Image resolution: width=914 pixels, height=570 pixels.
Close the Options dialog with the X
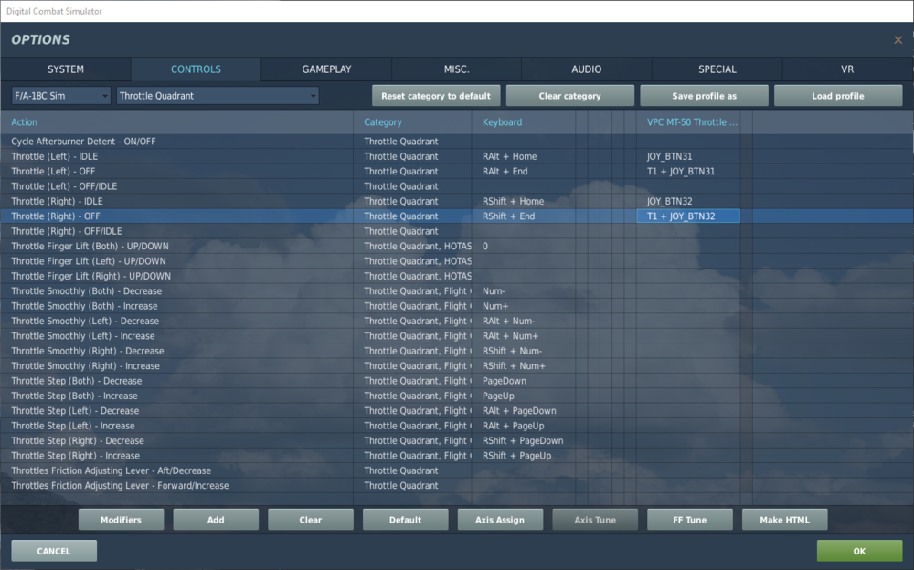[898, 40]
